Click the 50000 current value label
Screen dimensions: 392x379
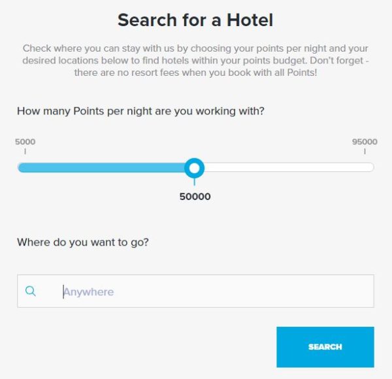(195, 197)
